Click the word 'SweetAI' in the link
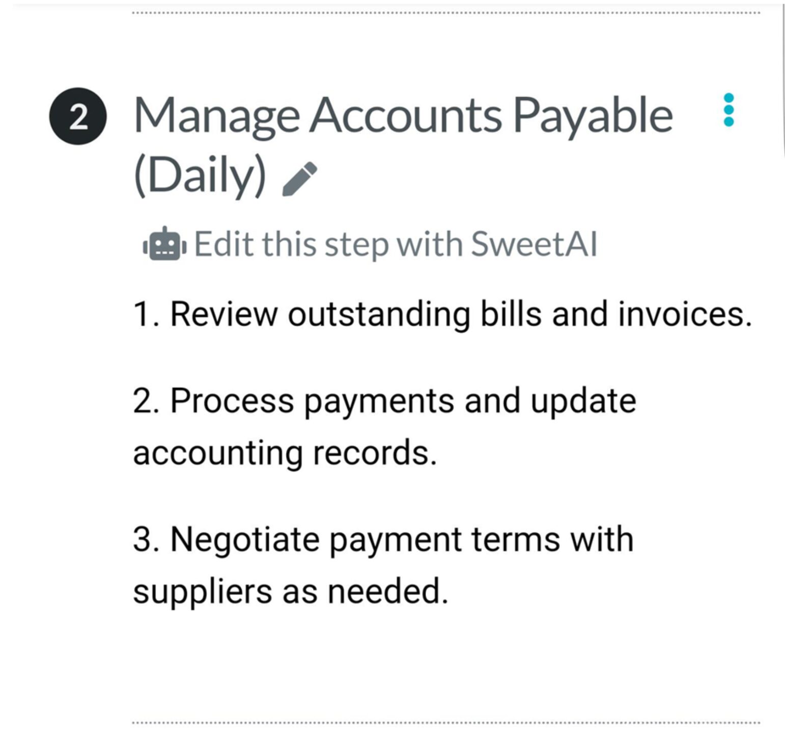The height and width of the screenshot is (734, 785). tap(534, 244)
